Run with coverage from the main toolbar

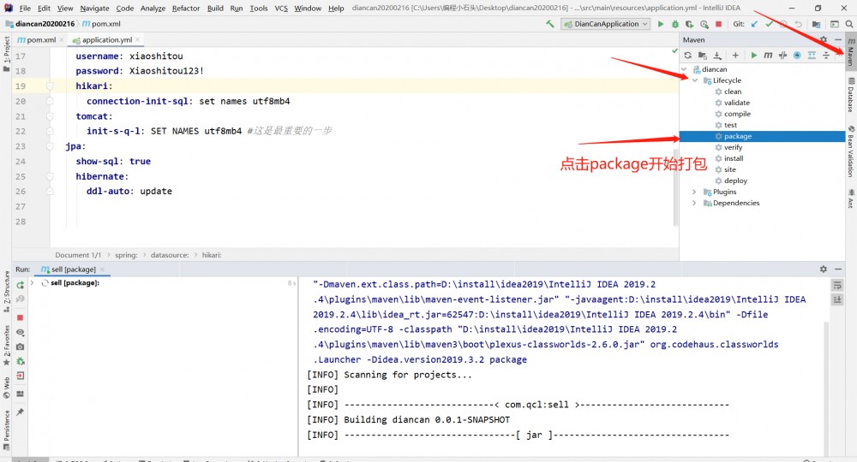(689, 24)
